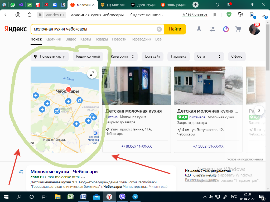Open Yandex Browser in the taskbar

pos(109,197)
